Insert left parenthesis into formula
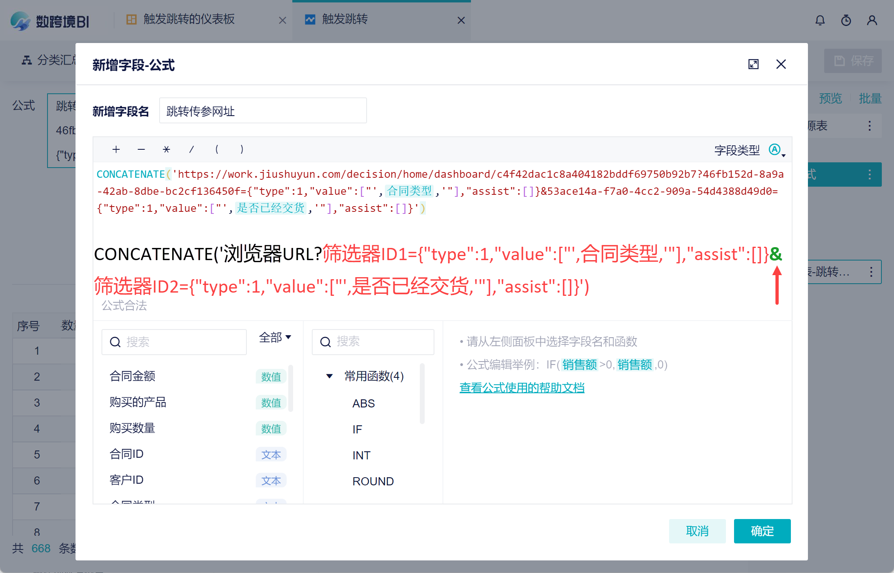 click(x=217, y=149)
